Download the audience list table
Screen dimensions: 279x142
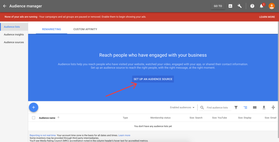click(264, 108)
